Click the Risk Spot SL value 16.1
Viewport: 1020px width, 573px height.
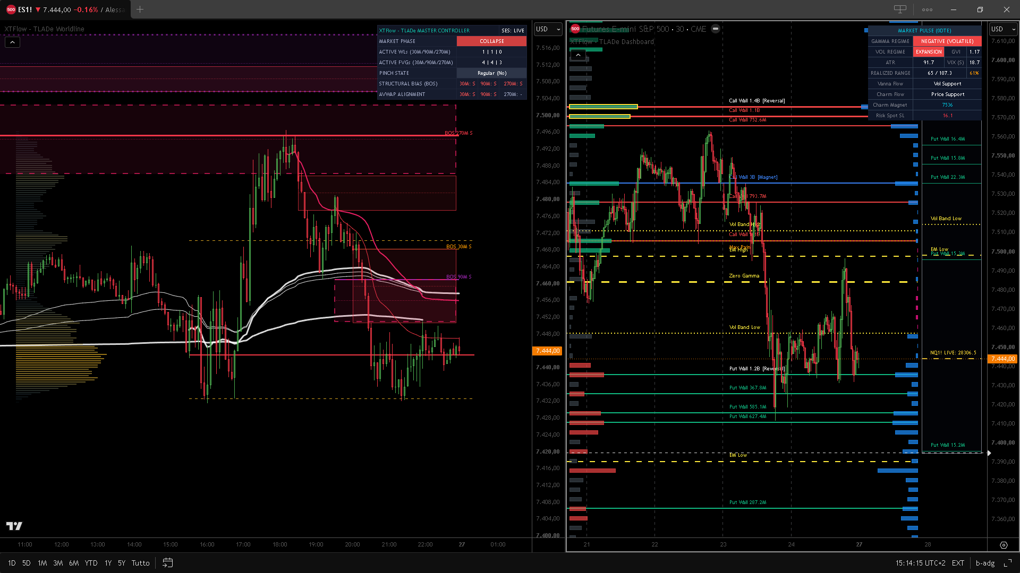coord(947,116)
